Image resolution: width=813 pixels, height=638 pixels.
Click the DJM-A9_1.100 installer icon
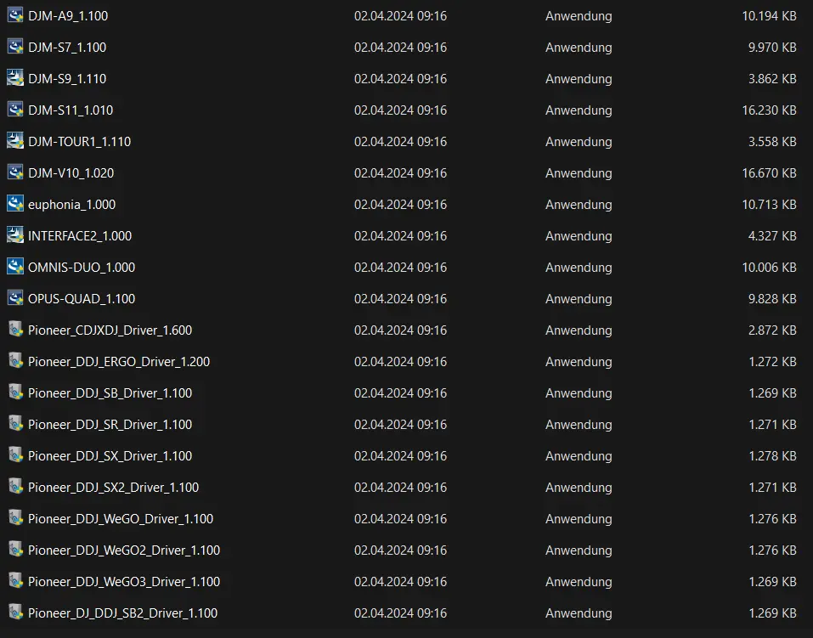pyautogui.click(x=14, y=15)
